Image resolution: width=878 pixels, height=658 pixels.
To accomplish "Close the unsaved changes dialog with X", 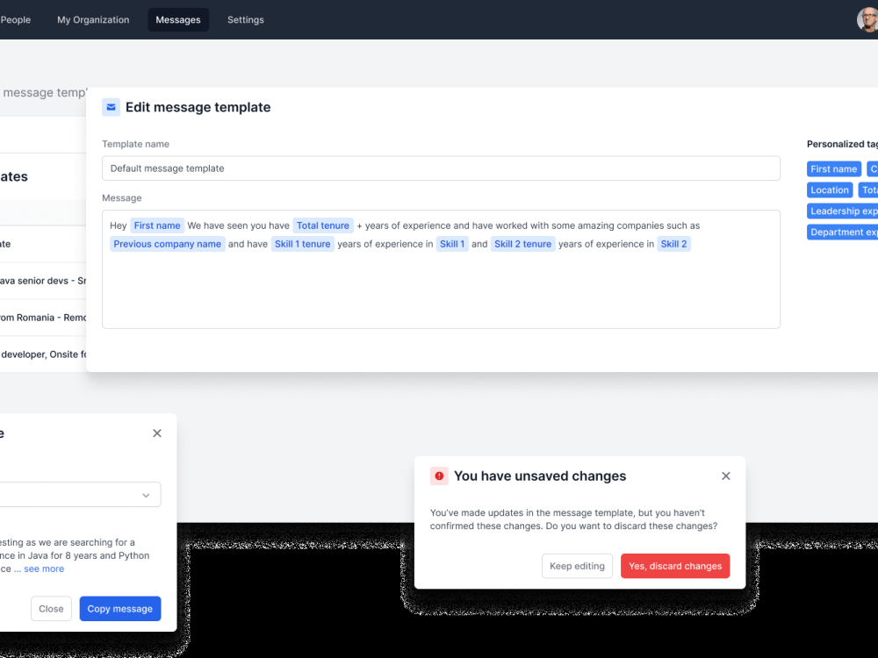I will click(726, 476).
